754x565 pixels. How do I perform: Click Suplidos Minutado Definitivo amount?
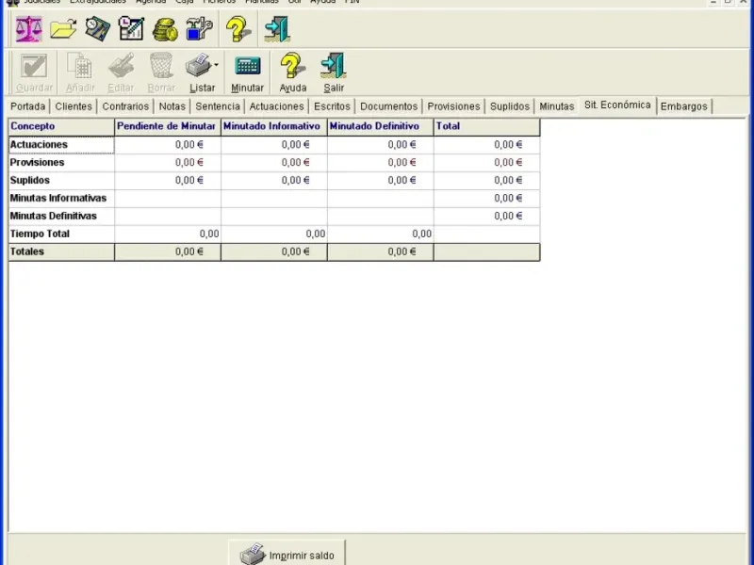[x=381, y=180]
